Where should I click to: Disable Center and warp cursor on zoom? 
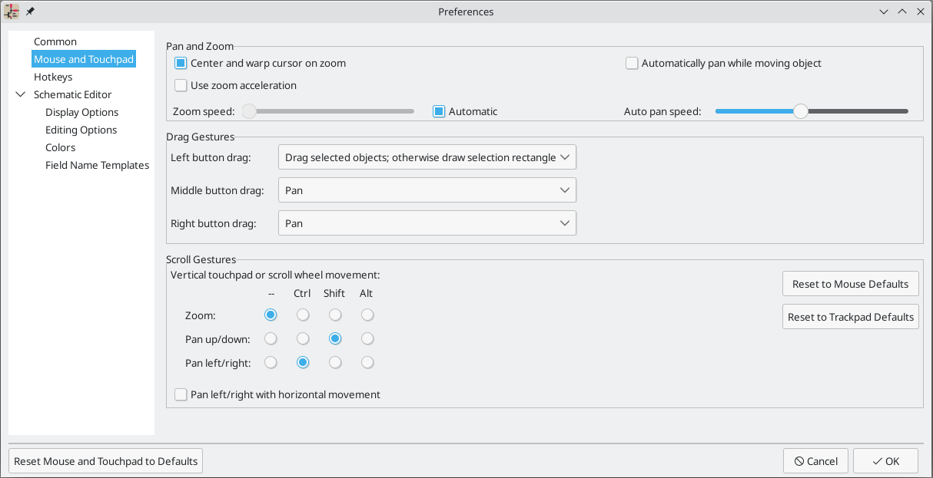click(x=181, y=63)
